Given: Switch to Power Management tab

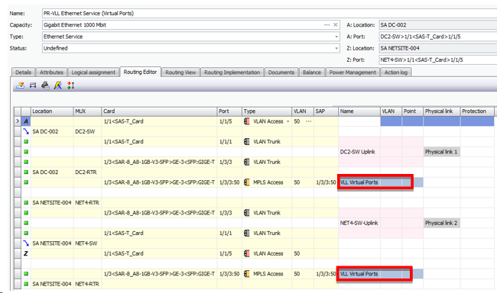Looking at the screenshot, I should pos(352,72).
